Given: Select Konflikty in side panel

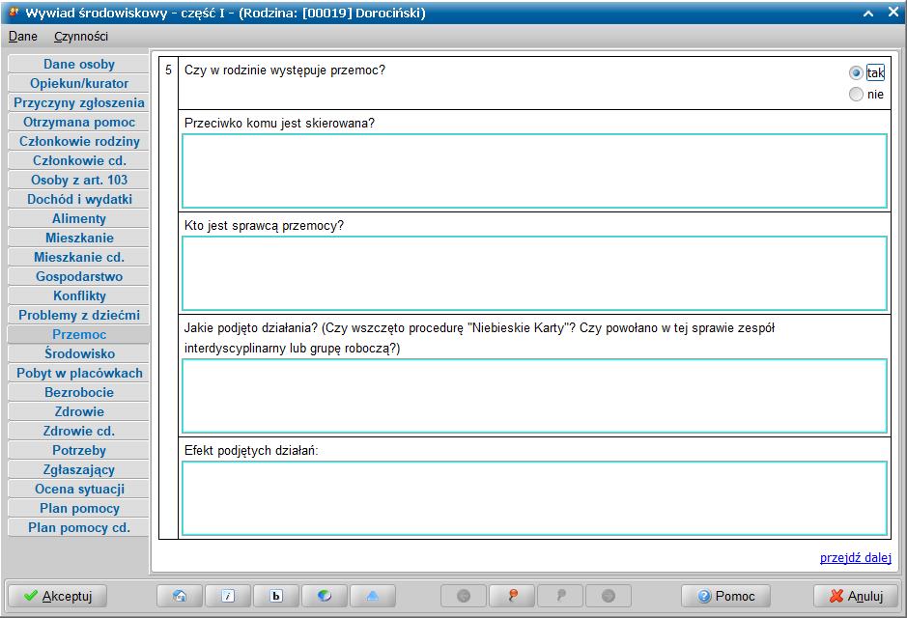Looking at the screenshot, I should [79, 296].
